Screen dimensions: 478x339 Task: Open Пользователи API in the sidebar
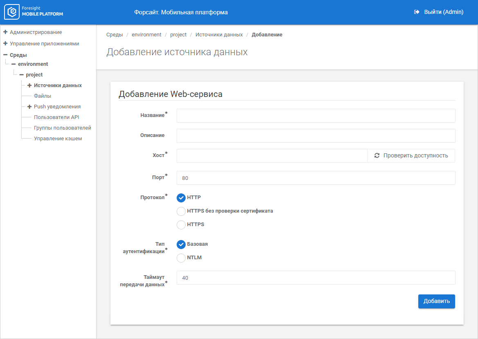click(x=56, y=117)
